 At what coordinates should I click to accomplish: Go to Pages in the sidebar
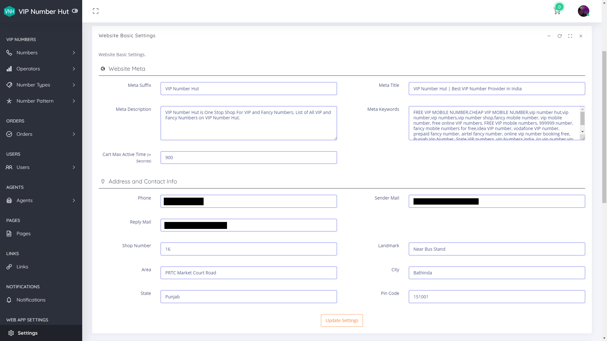[x=41, y=234]
